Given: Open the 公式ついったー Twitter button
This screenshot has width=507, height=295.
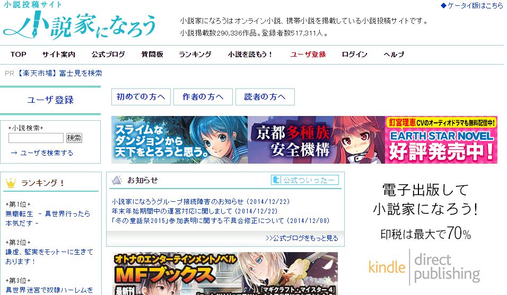Looking at the screenshot, I should (x=304, y=180).
